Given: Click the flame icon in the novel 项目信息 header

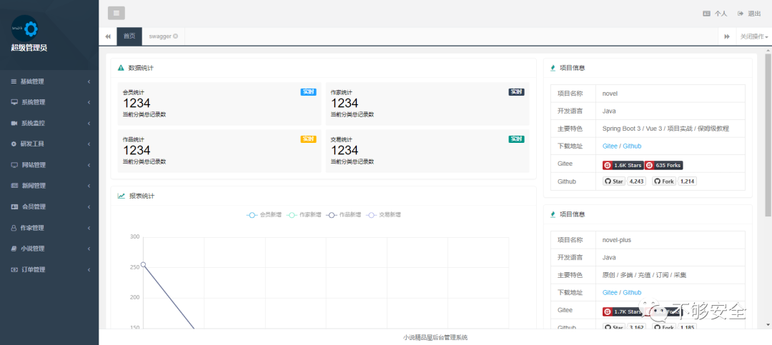Looking at the screenshot, I should [x=553, y=68].
